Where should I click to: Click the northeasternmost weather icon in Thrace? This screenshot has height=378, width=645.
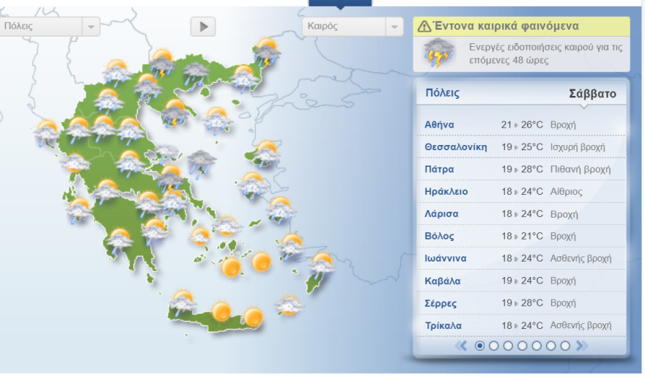[x=267, y=51]
